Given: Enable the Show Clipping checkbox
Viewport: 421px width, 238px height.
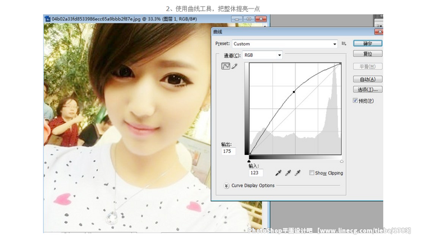Looking at the screenshot, I should click(x=312, y=173).
